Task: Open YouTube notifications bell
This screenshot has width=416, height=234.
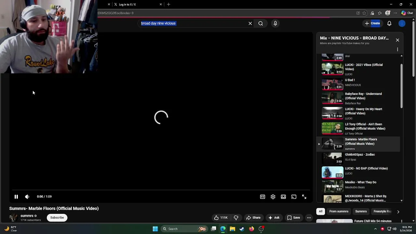Action: tap(389, 23)
